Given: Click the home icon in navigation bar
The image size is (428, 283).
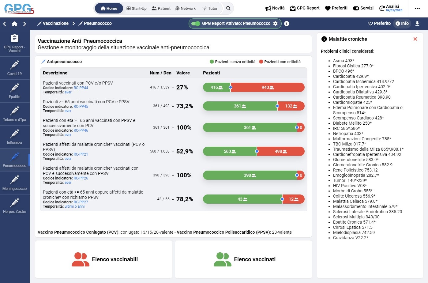Looking at the screenshot, I should [14, 24].
